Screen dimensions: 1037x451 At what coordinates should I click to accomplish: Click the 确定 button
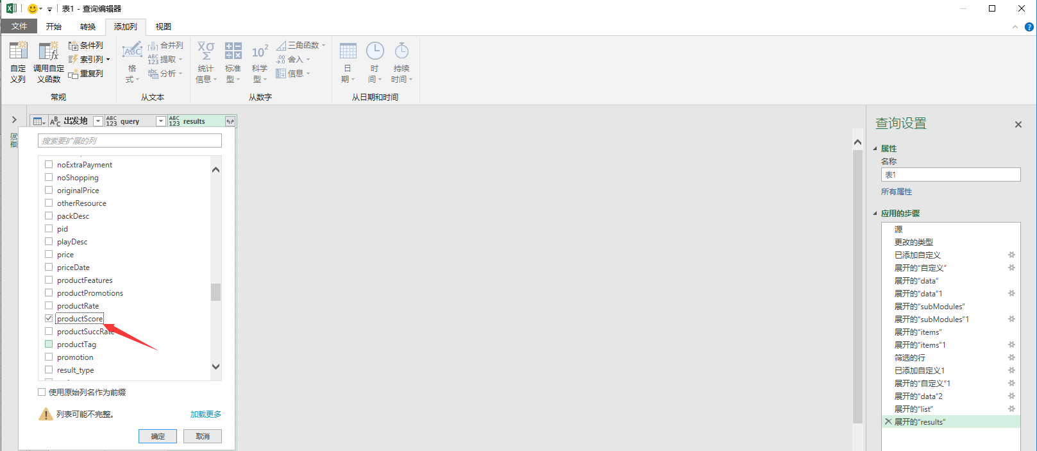(158, 436)
